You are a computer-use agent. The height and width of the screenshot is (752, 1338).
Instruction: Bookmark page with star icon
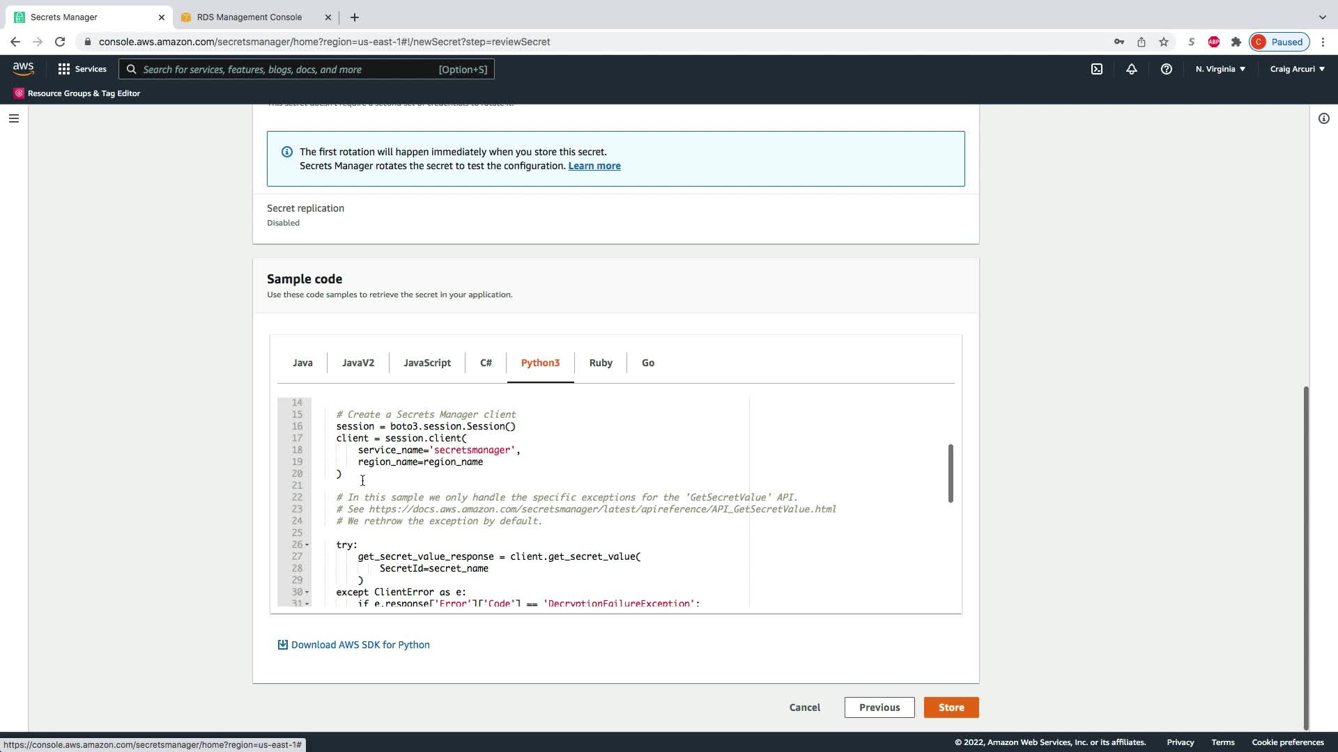(x=1163, y=42)
